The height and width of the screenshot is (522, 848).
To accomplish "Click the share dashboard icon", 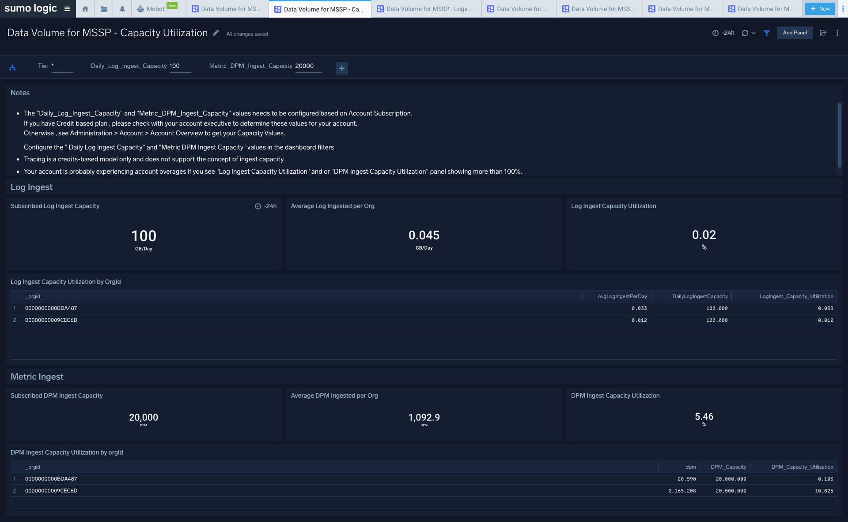I will click(x=823, y=33).
